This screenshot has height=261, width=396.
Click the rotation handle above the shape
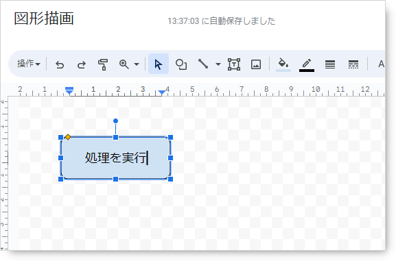(x=116, y=121)
